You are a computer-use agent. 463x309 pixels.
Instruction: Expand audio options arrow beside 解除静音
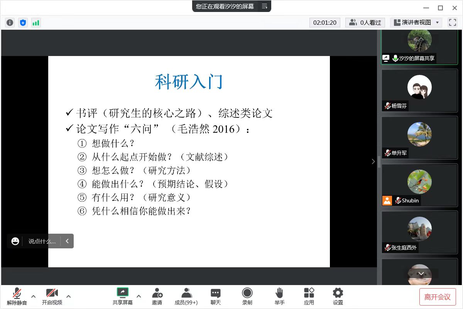point(34,296)
